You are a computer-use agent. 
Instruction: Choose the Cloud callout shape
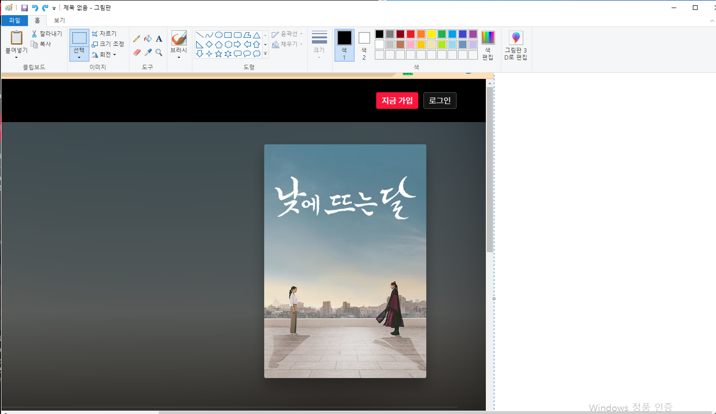(256, 54)
